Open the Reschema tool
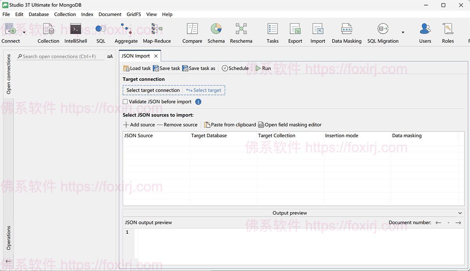Screen dimensions: 470x271 pos(241,32)
